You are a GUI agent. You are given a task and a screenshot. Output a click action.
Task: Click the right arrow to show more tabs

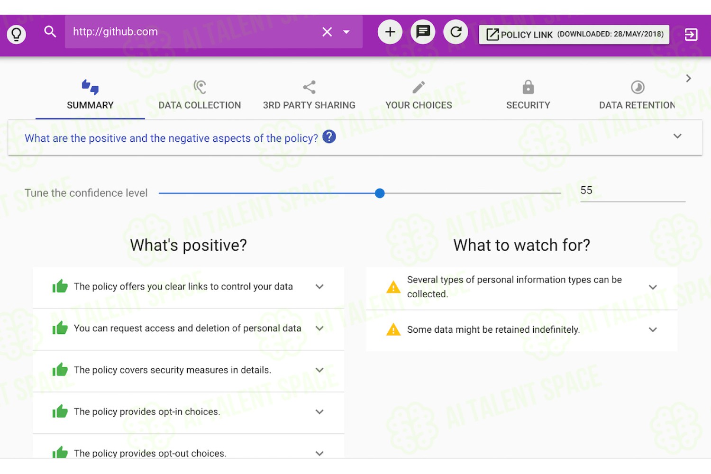[689, 79]
